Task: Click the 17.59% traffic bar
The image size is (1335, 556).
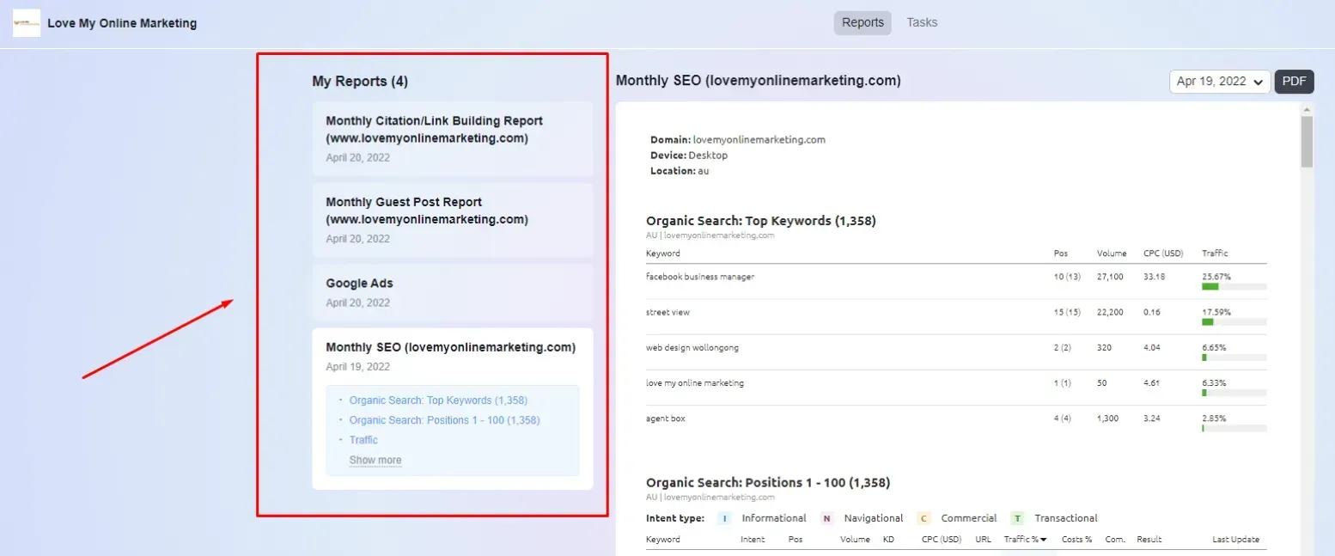Action: pyautogui.click(x=1234, y=321)
